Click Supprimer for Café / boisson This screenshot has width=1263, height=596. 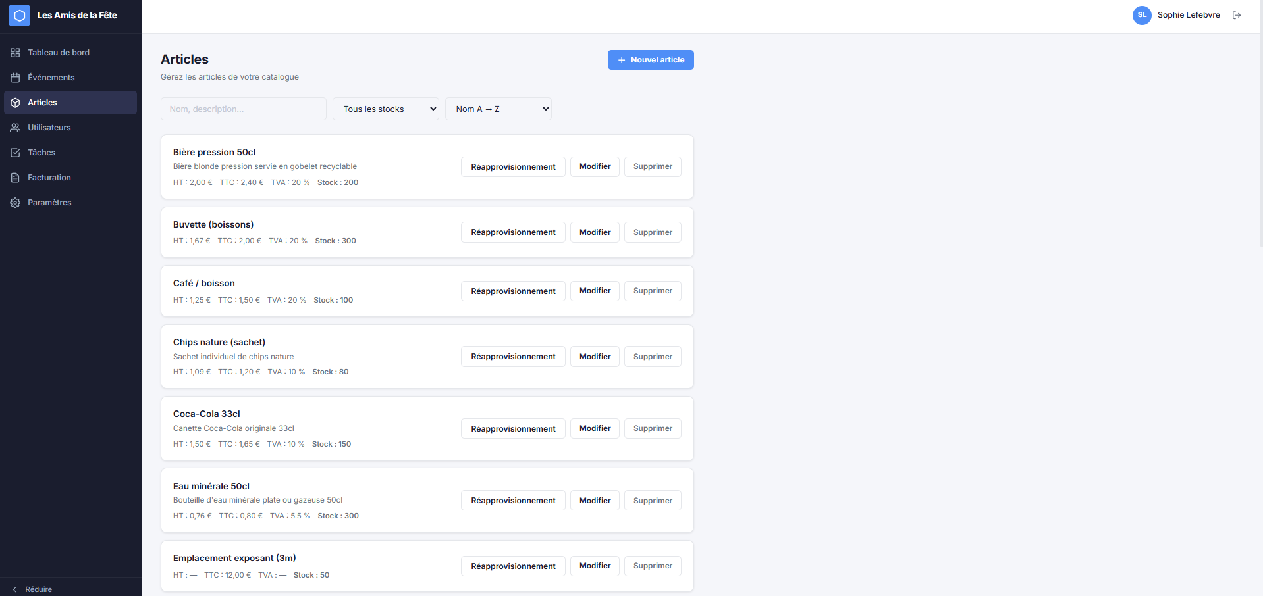point(653,291)
